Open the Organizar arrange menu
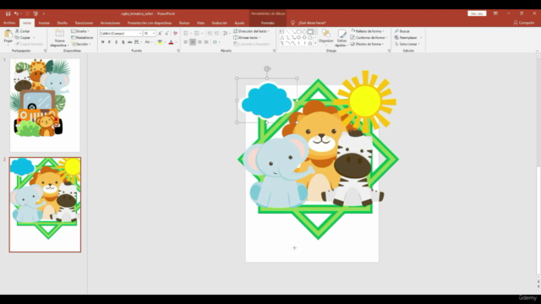The height and width of the screenshot is (304, 541). tap(325, 36)
